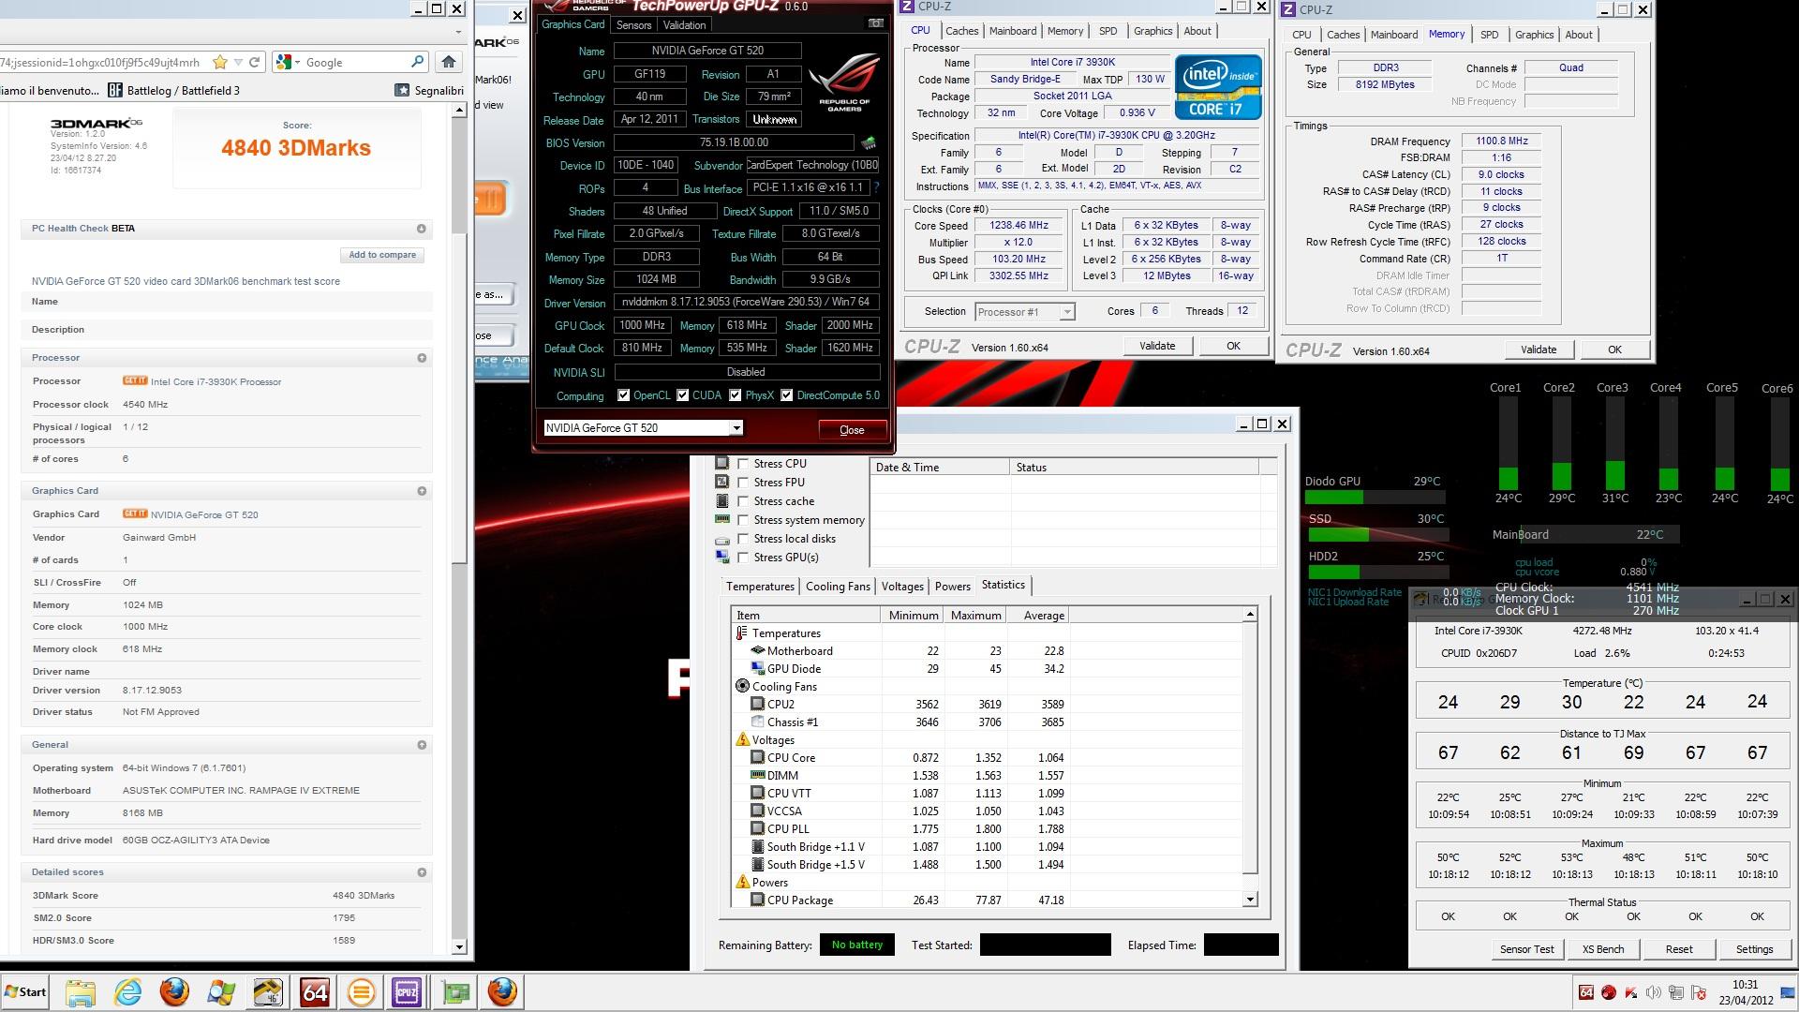Click the Google search input field
The height and width of the screenshot is (1012, 1799).
356,62
